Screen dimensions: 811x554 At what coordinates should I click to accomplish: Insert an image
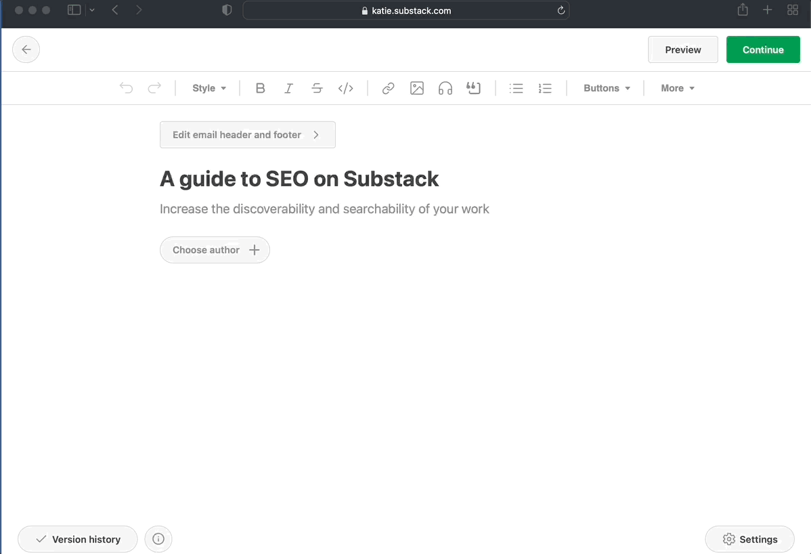(x=417, y=89)
